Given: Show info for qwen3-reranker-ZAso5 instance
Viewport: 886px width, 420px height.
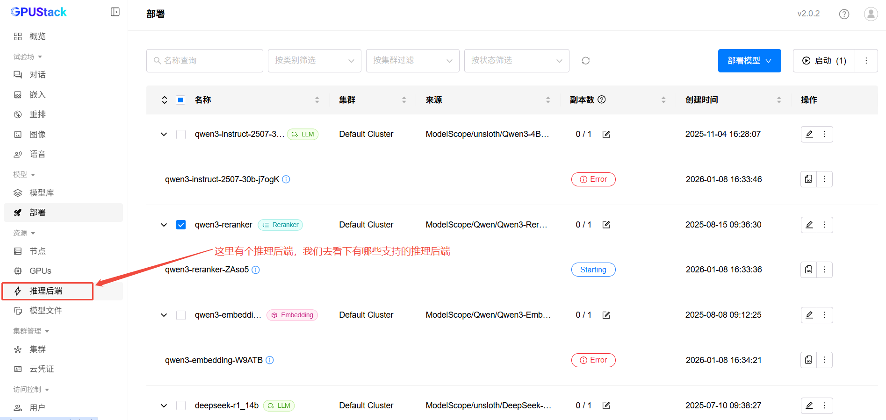Looking at the screenshot, I should [256, 270].
